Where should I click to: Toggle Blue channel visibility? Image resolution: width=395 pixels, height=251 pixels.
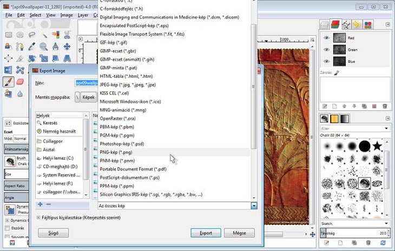coord(326,62)
